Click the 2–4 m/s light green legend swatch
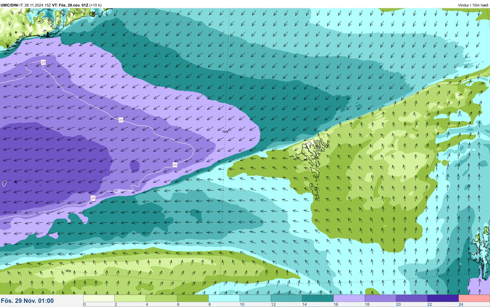This screenshot has width=490, height=307. 130,298
